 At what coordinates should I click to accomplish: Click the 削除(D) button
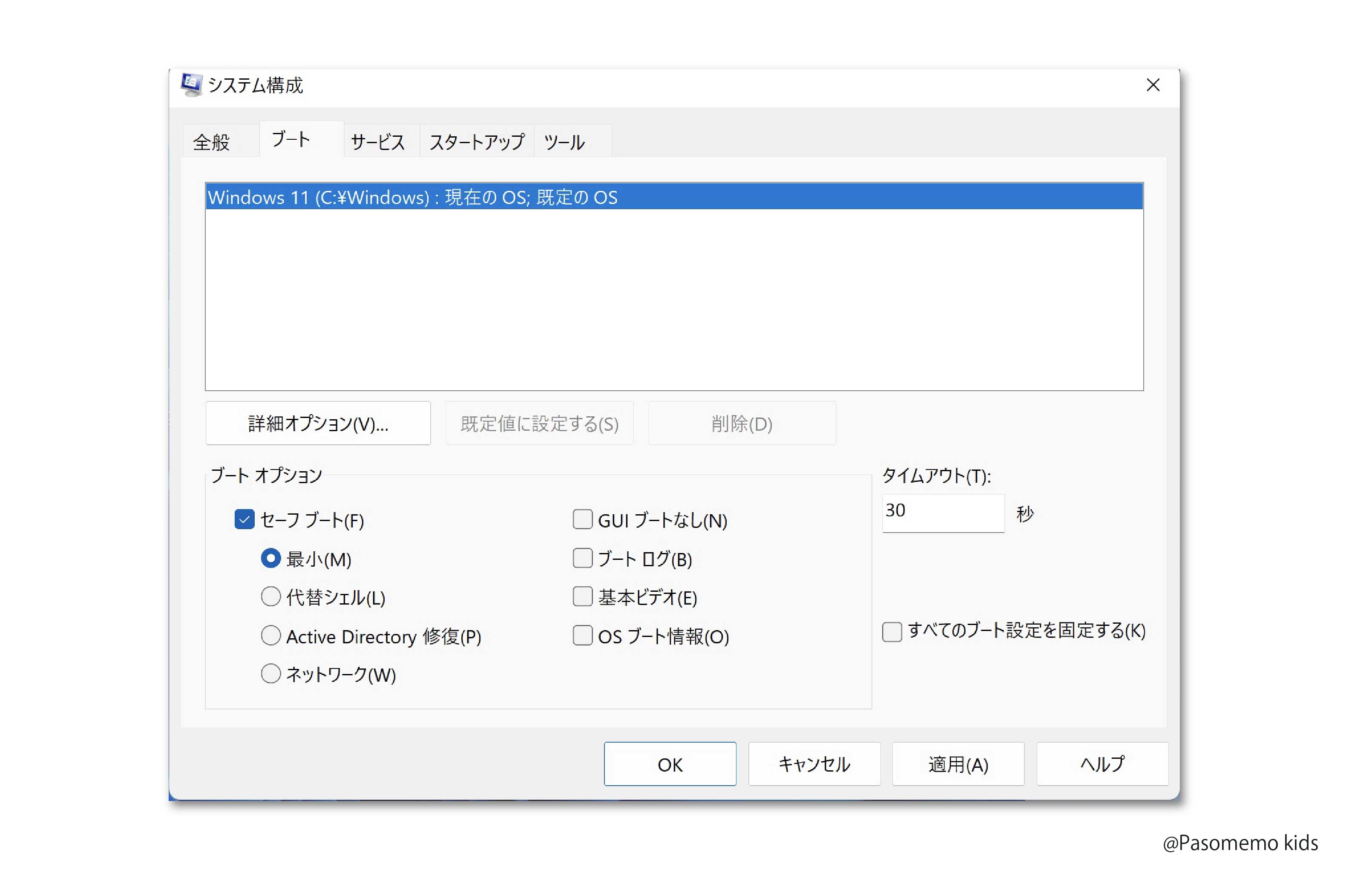pyautogui.click(x=742, y=423)
